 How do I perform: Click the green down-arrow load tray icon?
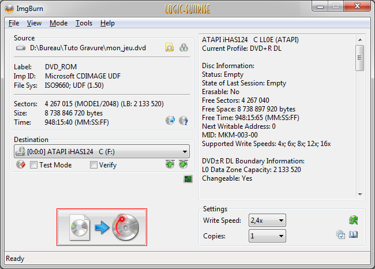(x=183, y=164)
